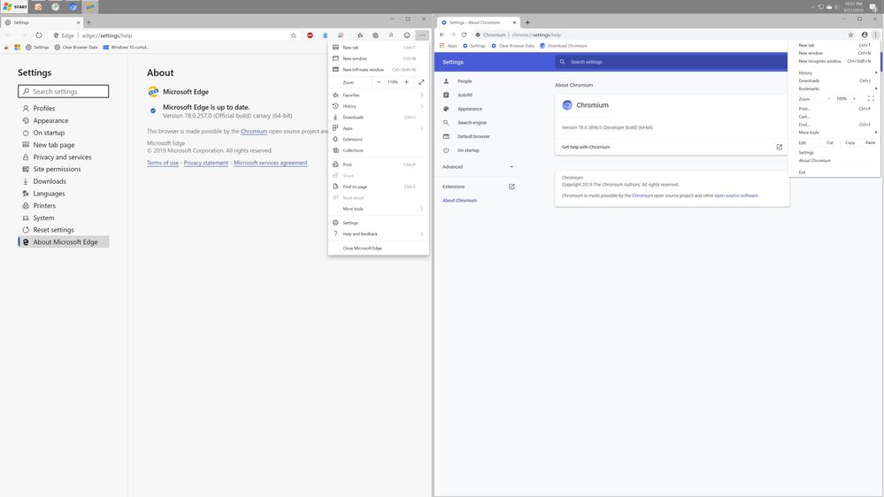
Task: Click the Edge profile avatar icon
Action: point(391,35)
